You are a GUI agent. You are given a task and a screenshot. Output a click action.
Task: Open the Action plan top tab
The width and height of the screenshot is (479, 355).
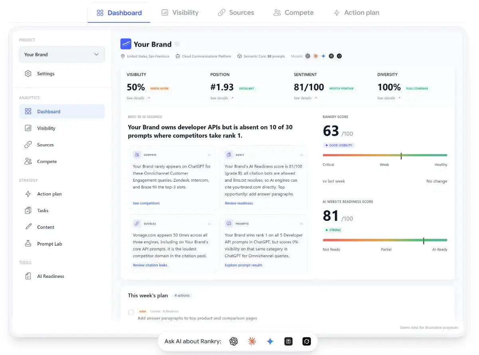coord(356,13)
